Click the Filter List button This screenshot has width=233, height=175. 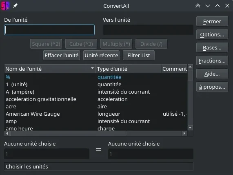tap(139, 56)
